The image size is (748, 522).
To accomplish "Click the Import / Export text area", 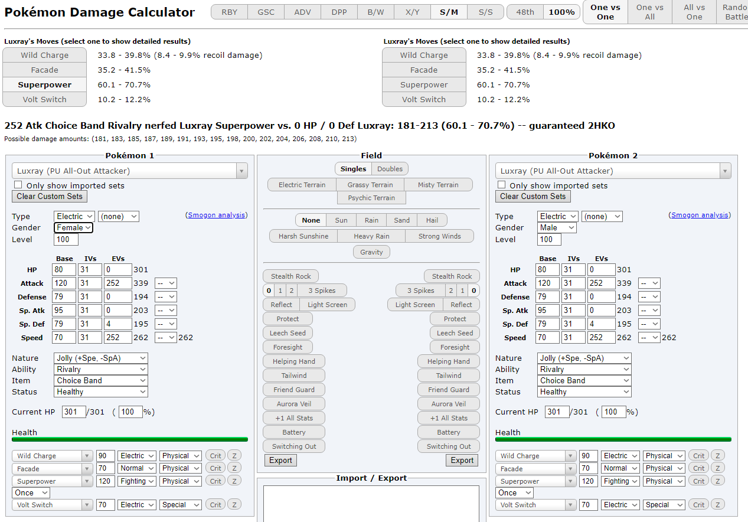I will tap(371, 504).
